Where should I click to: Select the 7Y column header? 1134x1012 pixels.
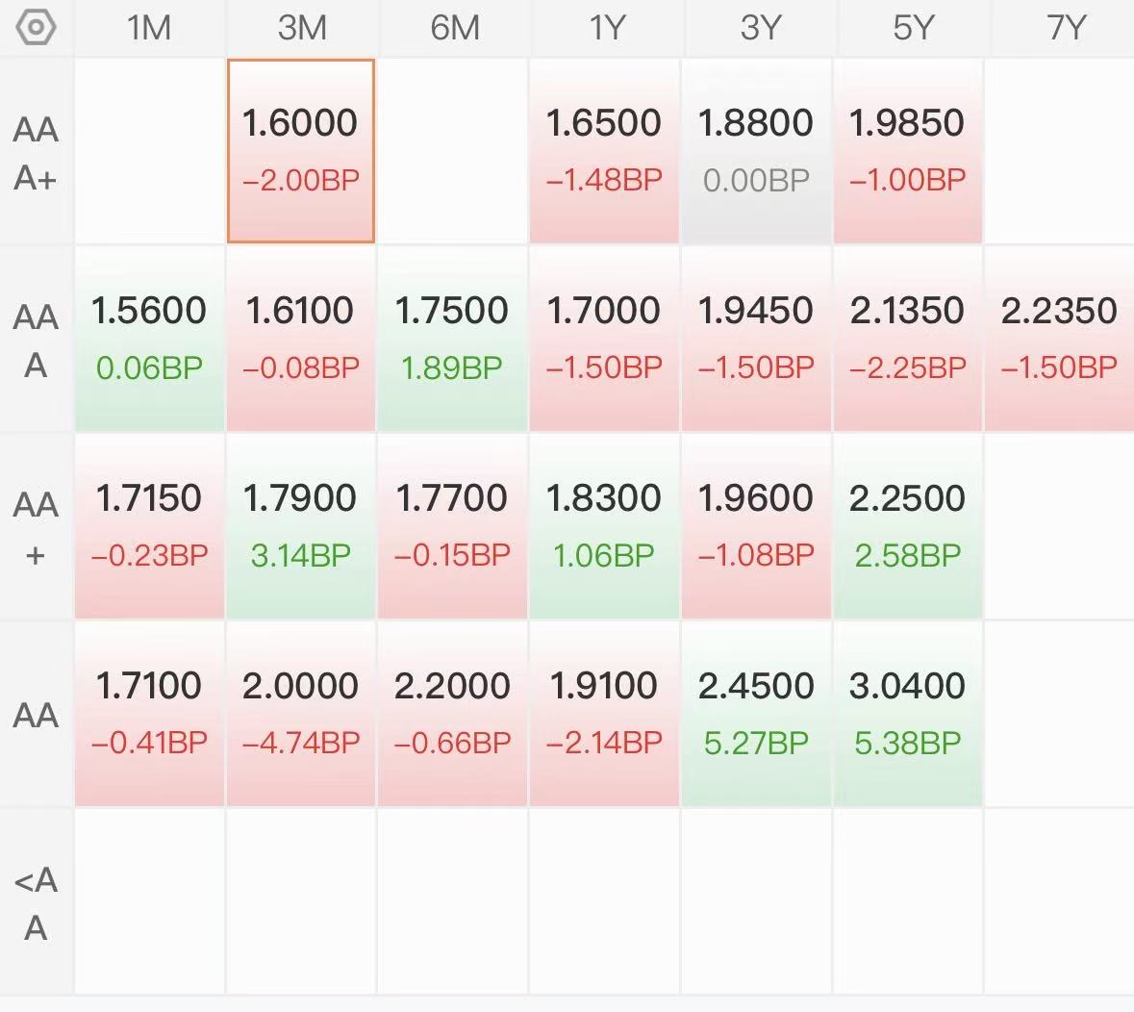pos(1066,28)
